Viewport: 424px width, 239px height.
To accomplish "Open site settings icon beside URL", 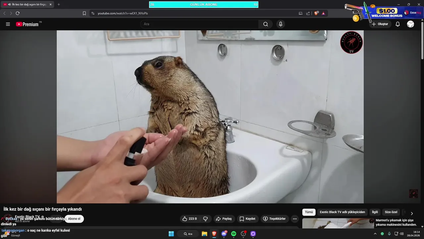I will coord(93,13).
